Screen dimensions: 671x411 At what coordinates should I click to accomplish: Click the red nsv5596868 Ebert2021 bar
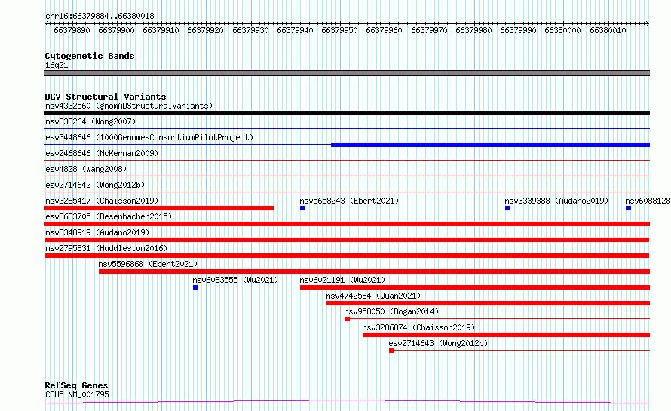pos(375,271)
